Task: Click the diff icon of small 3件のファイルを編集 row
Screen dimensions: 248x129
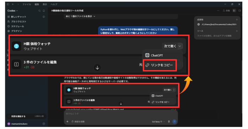Action: click(69, 102)
